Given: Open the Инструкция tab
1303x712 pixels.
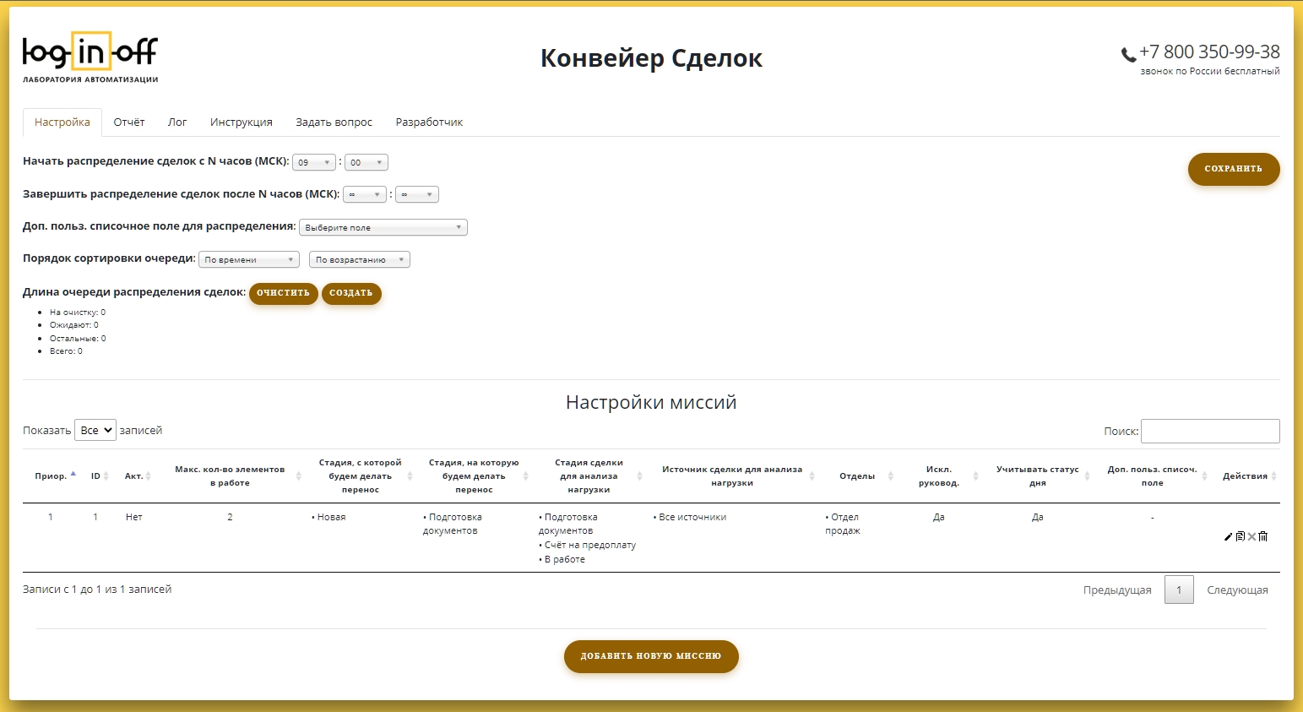Looking at the screenshot, I should 242,122.
